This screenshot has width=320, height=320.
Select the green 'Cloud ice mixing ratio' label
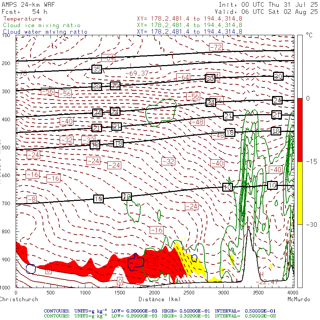[x=42, y=25]
